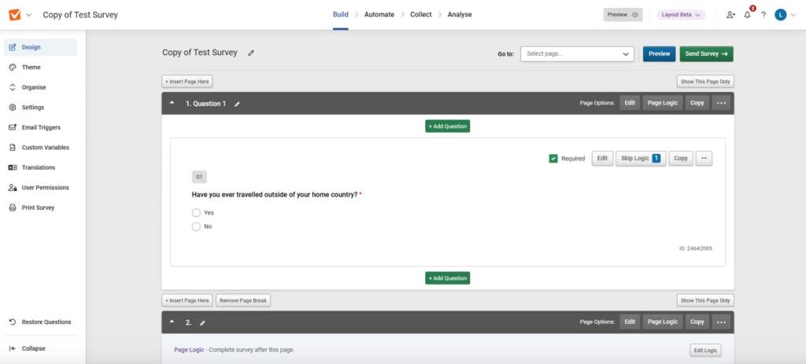Click the blue Preview button
Screen dimensions: 806x364
(659, 54)
